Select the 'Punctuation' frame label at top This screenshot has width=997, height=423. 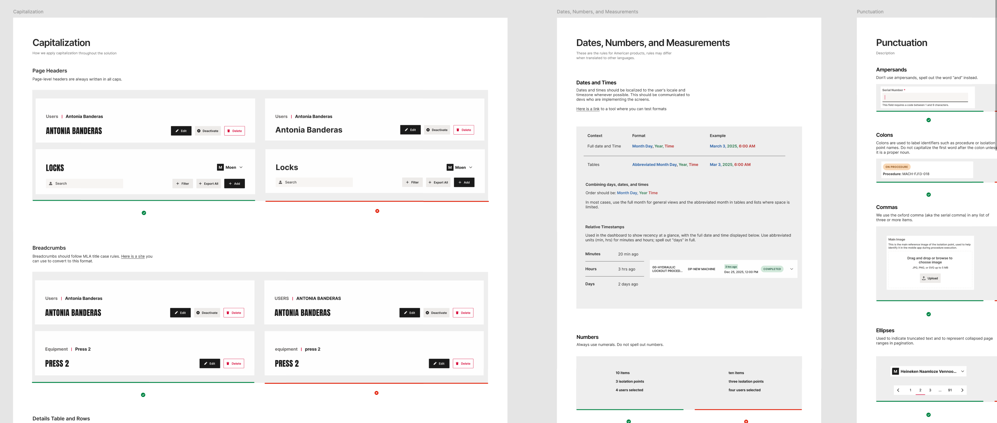coord(870,12)
